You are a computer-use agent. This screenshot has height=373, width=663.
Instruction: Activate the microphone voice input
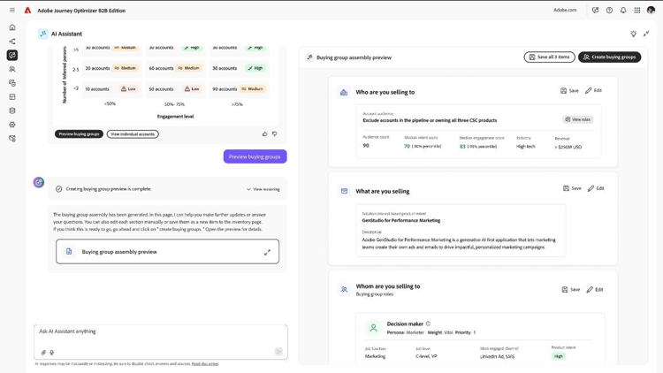click(x=52, y=353)
